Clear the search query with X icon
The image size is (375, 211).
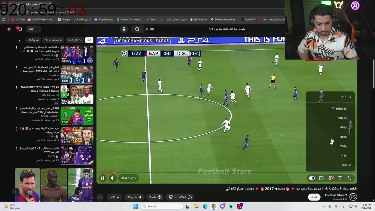146,29
